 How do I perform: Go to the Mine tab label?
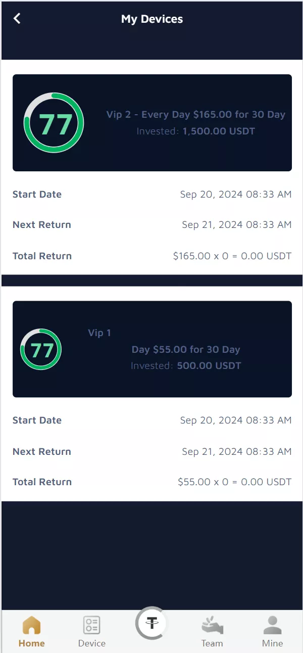[x=272, y=643]
